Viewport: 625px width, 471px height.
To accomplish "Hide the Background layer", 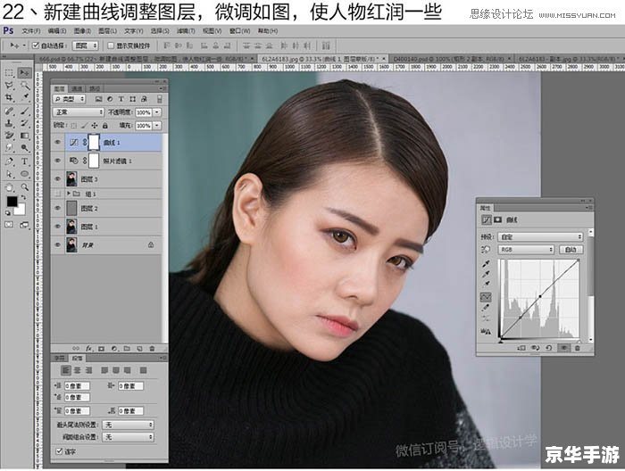I will [58, 244].
